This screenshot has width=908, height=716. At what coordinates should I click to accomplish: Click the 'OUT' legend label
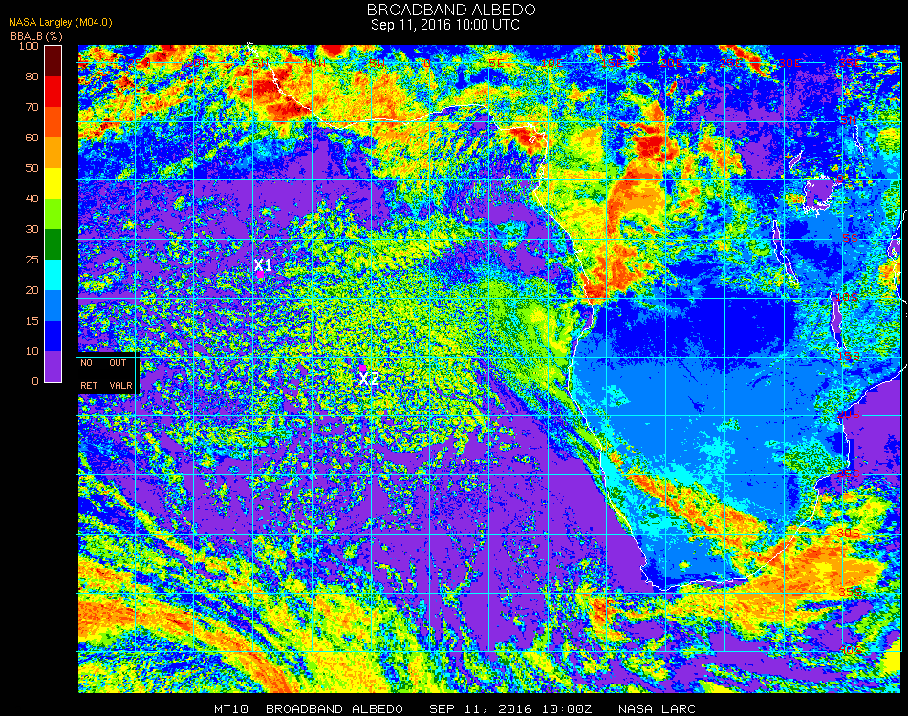118,363
